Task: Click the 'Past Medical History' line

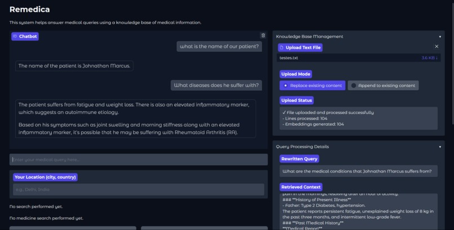Action: [313, 223]
